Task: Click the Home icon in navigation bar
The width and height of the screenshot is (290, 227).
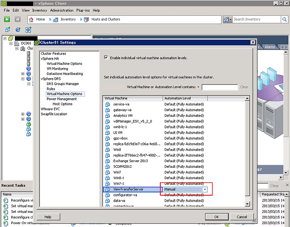Action: click(31, 19)
